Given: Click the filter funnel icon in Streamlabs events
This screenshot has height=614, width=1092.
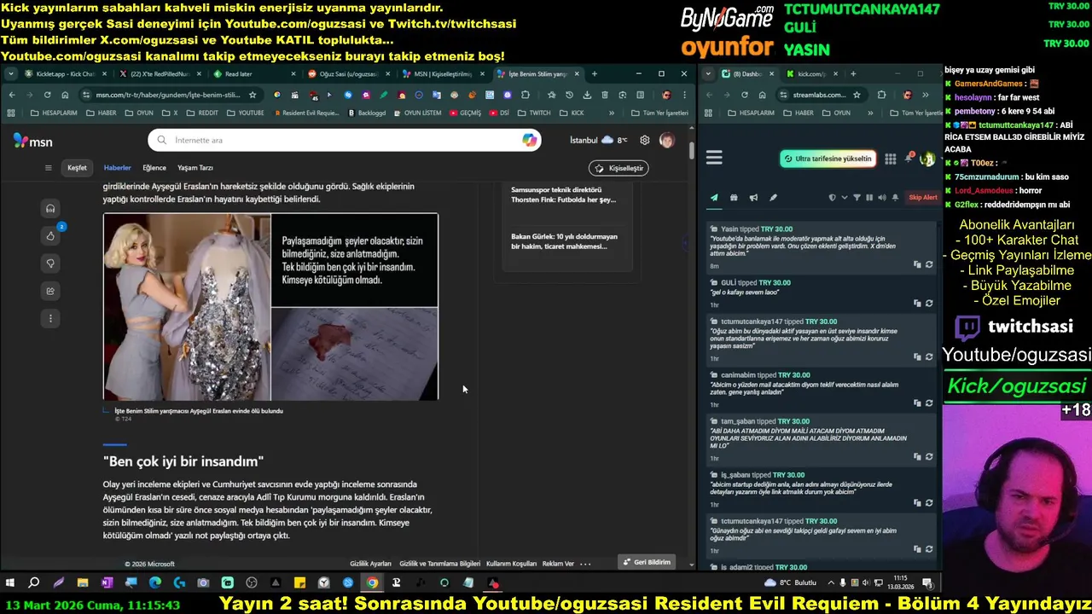Looking at the screenshot, I should pyautogui.click(x=857, y=198).
